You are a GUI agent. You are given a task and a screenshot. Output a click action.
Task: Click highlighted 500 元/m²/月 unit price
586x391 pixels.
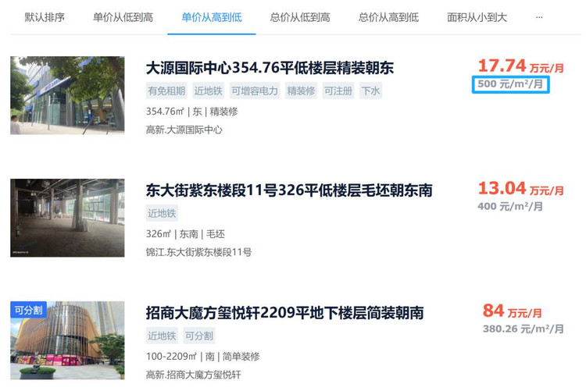tap(510, 84)
